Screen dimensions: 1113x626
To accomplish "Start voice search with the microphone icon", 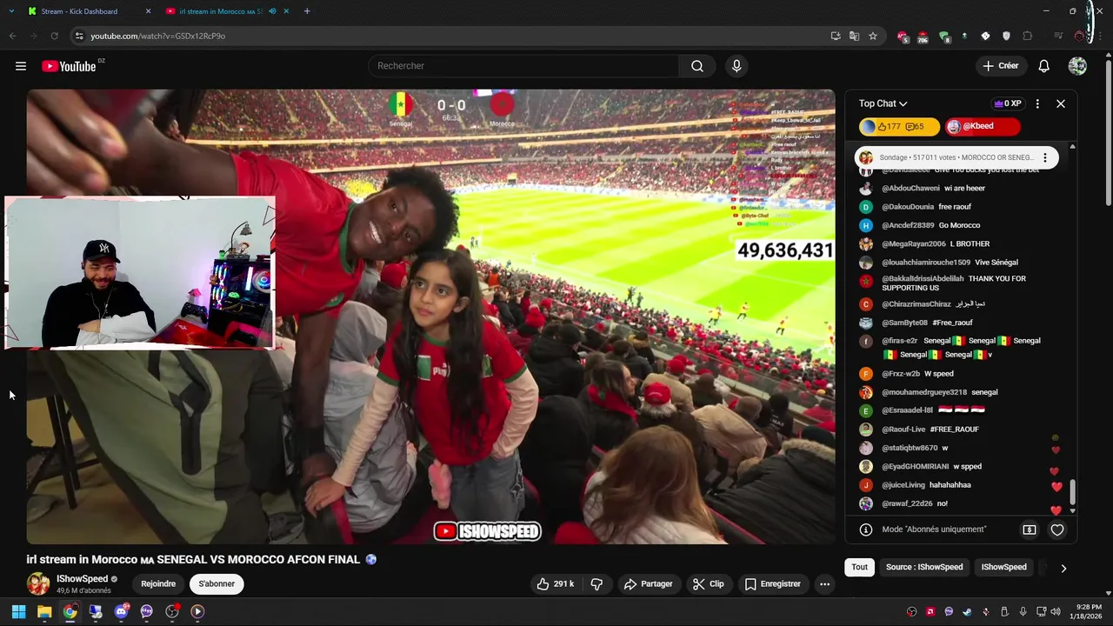I will [x=736, y=66].
